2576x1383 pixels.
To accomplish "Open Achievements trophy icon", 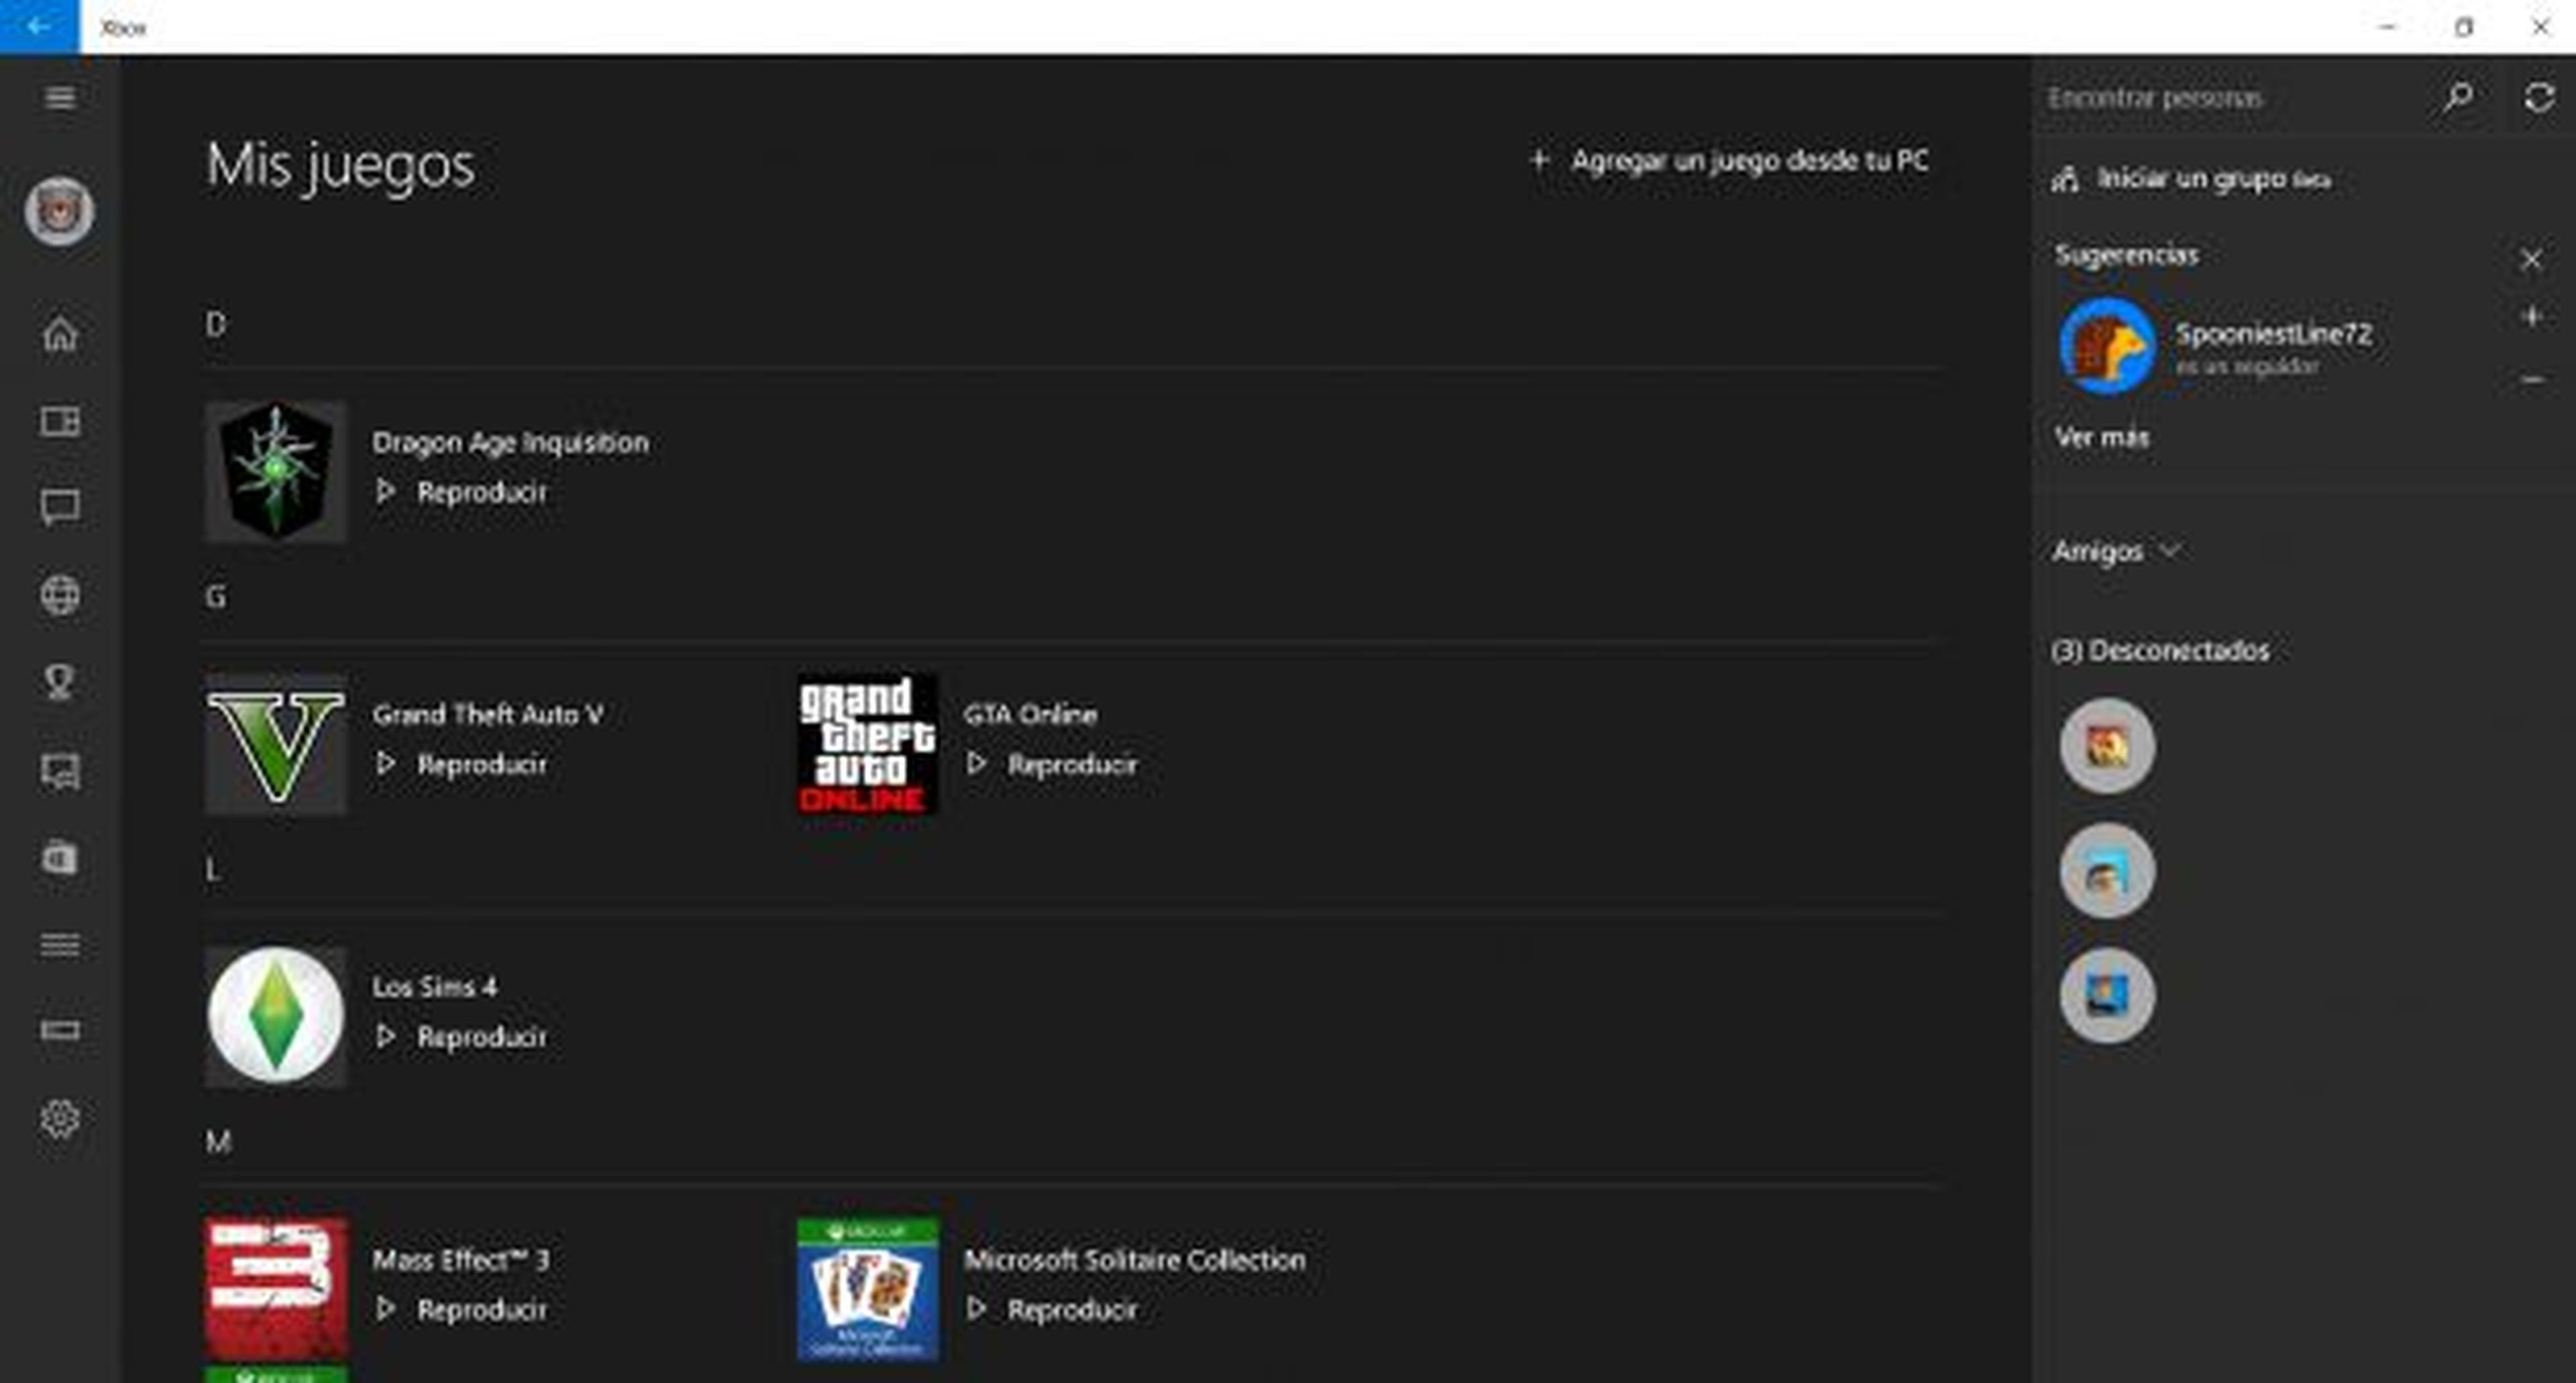I will [x=60, y=682].
